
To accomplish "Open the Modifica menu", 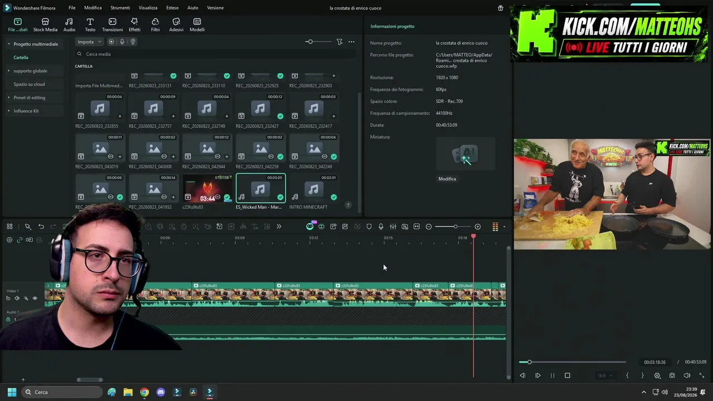I will click(x=93, y=8).
